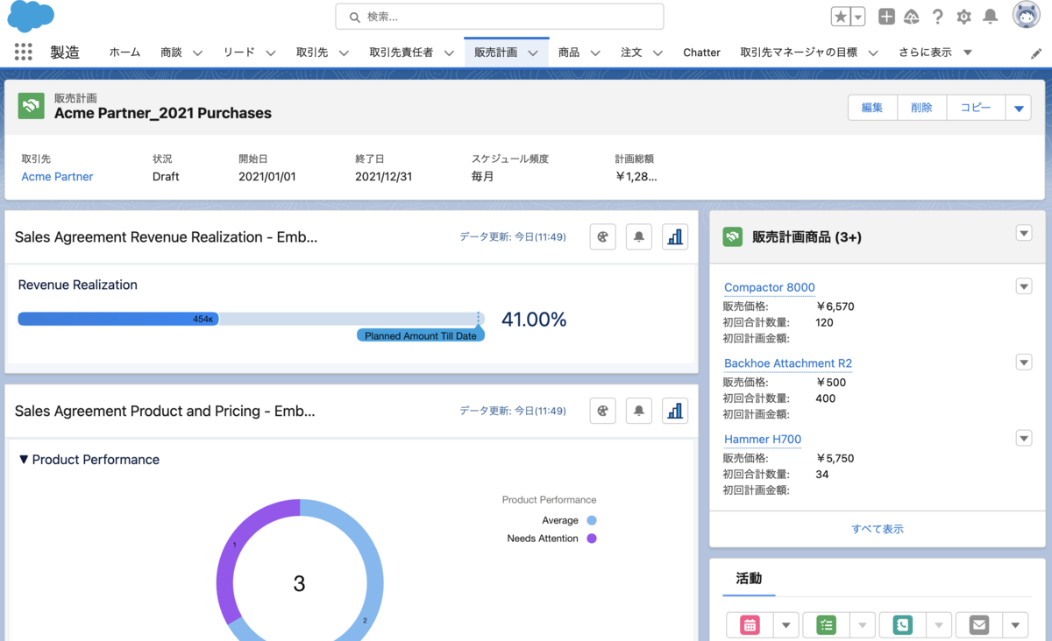Select the 活動 tab in the activity panel

(x=748, y=579)
